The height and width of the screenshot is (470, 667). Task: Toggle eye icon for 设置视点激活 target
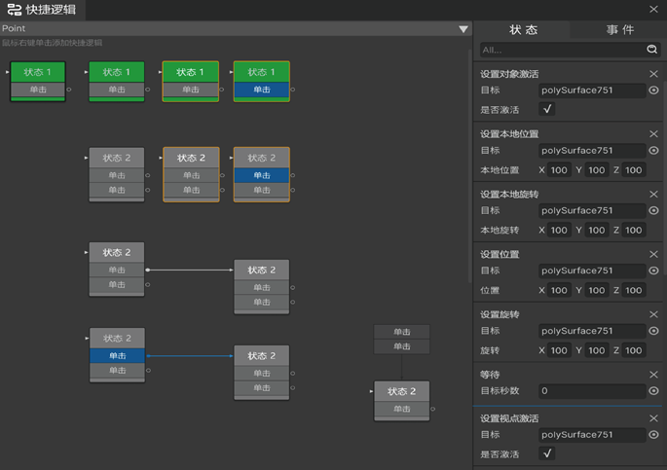click(x=653, y=435)
